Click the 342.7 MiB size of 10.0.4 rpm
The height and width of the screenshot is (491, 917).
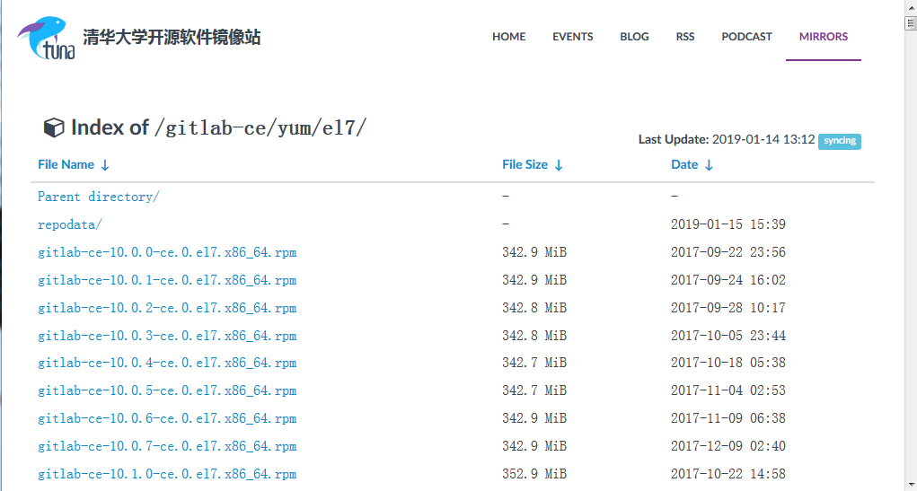(533, 363)
